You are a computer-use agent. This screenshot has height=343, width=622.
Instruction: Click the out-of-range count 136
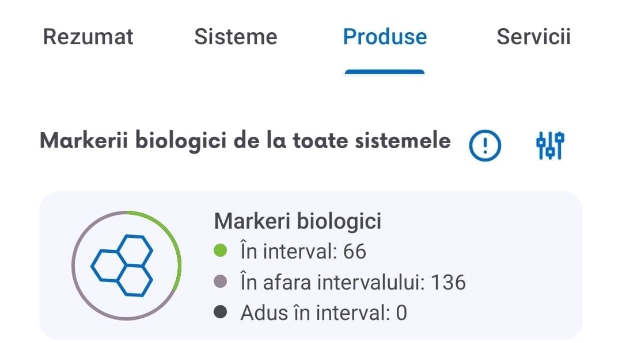(x=448, y=282)
